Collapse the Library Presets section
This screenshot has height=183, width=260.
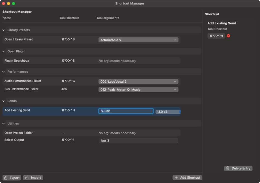4,30
